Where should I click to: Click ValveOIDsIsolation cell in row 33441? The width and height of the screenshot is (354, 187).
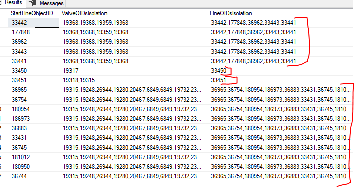pos(133,61)
